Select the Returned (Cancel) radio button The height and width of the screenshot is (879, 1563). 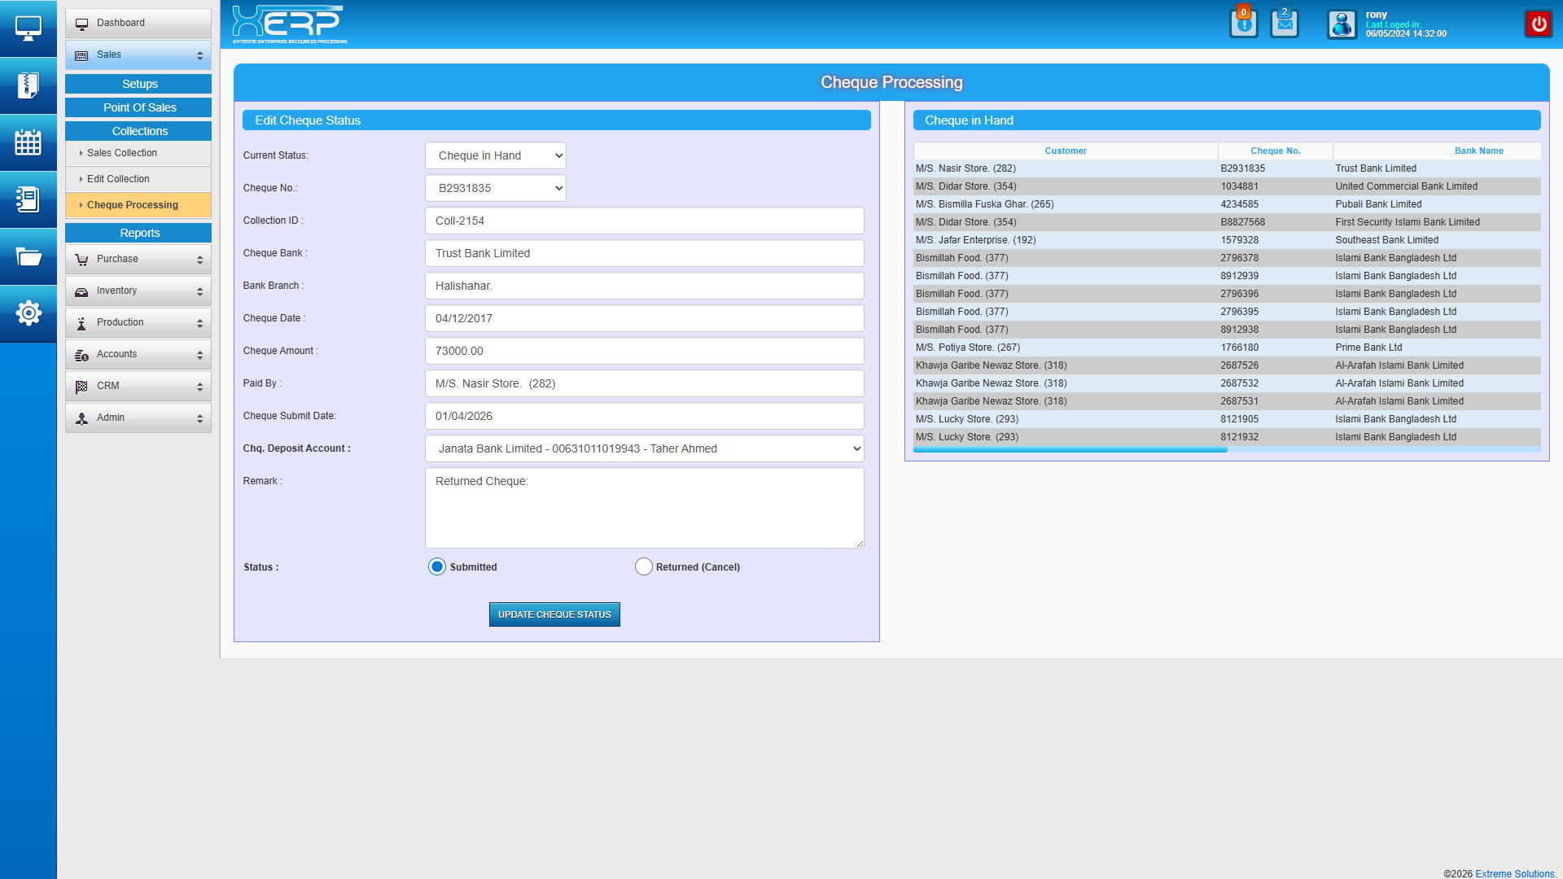click(643, 566)
